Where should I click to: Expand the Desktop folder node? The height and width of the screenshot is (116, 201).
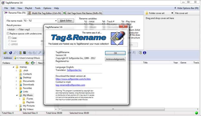pyautogui.click(x=16, y=78)
